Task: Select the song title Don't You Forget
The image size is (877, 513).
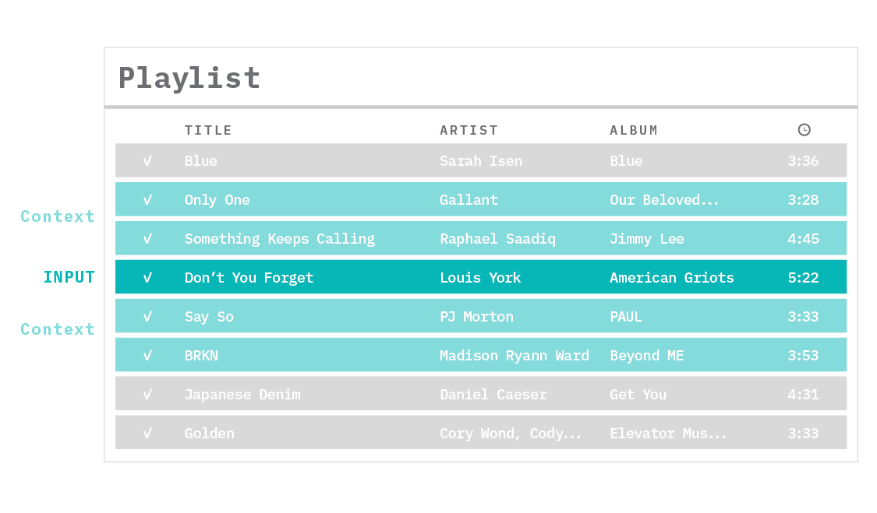Action: pos(249,278)
